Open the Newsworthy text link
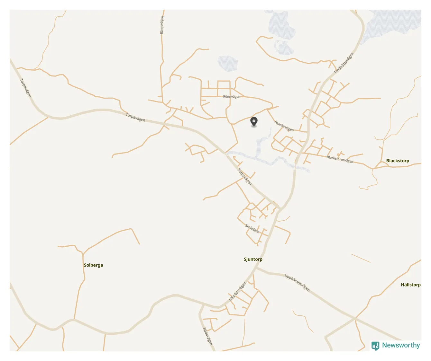 pyautogui.click(x=401, y=345)
